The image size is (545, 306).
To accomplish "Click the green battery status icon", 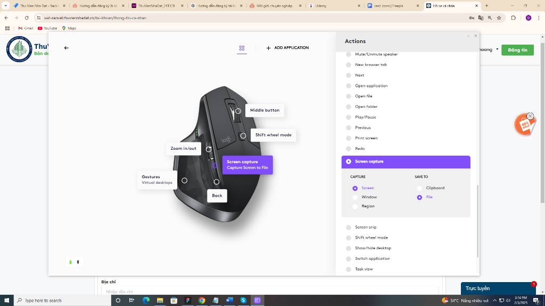I will (x=70, y=262).
